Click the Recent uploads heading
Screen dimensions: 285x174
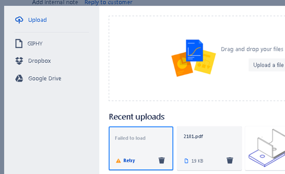(137, 117)
